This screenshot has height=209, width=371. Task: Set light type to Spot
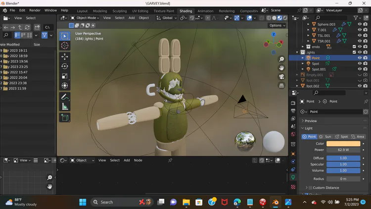341,137
